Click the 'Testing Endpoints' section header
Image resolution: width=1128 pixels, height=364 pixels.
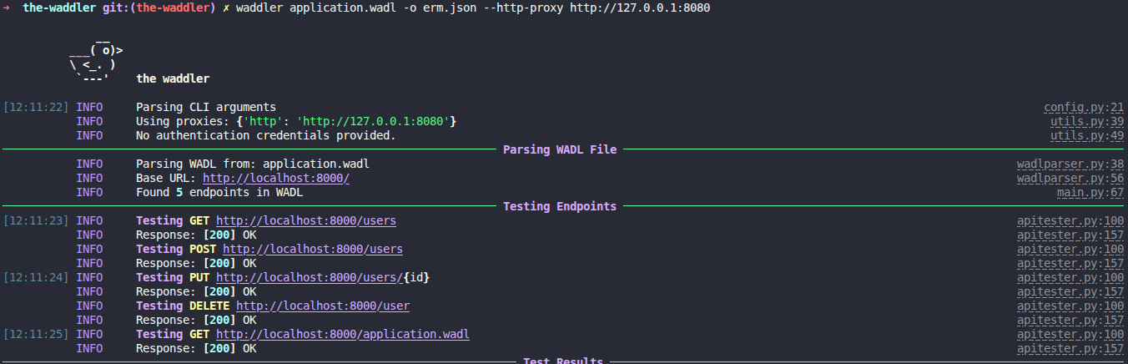click(x=560, y=207)
